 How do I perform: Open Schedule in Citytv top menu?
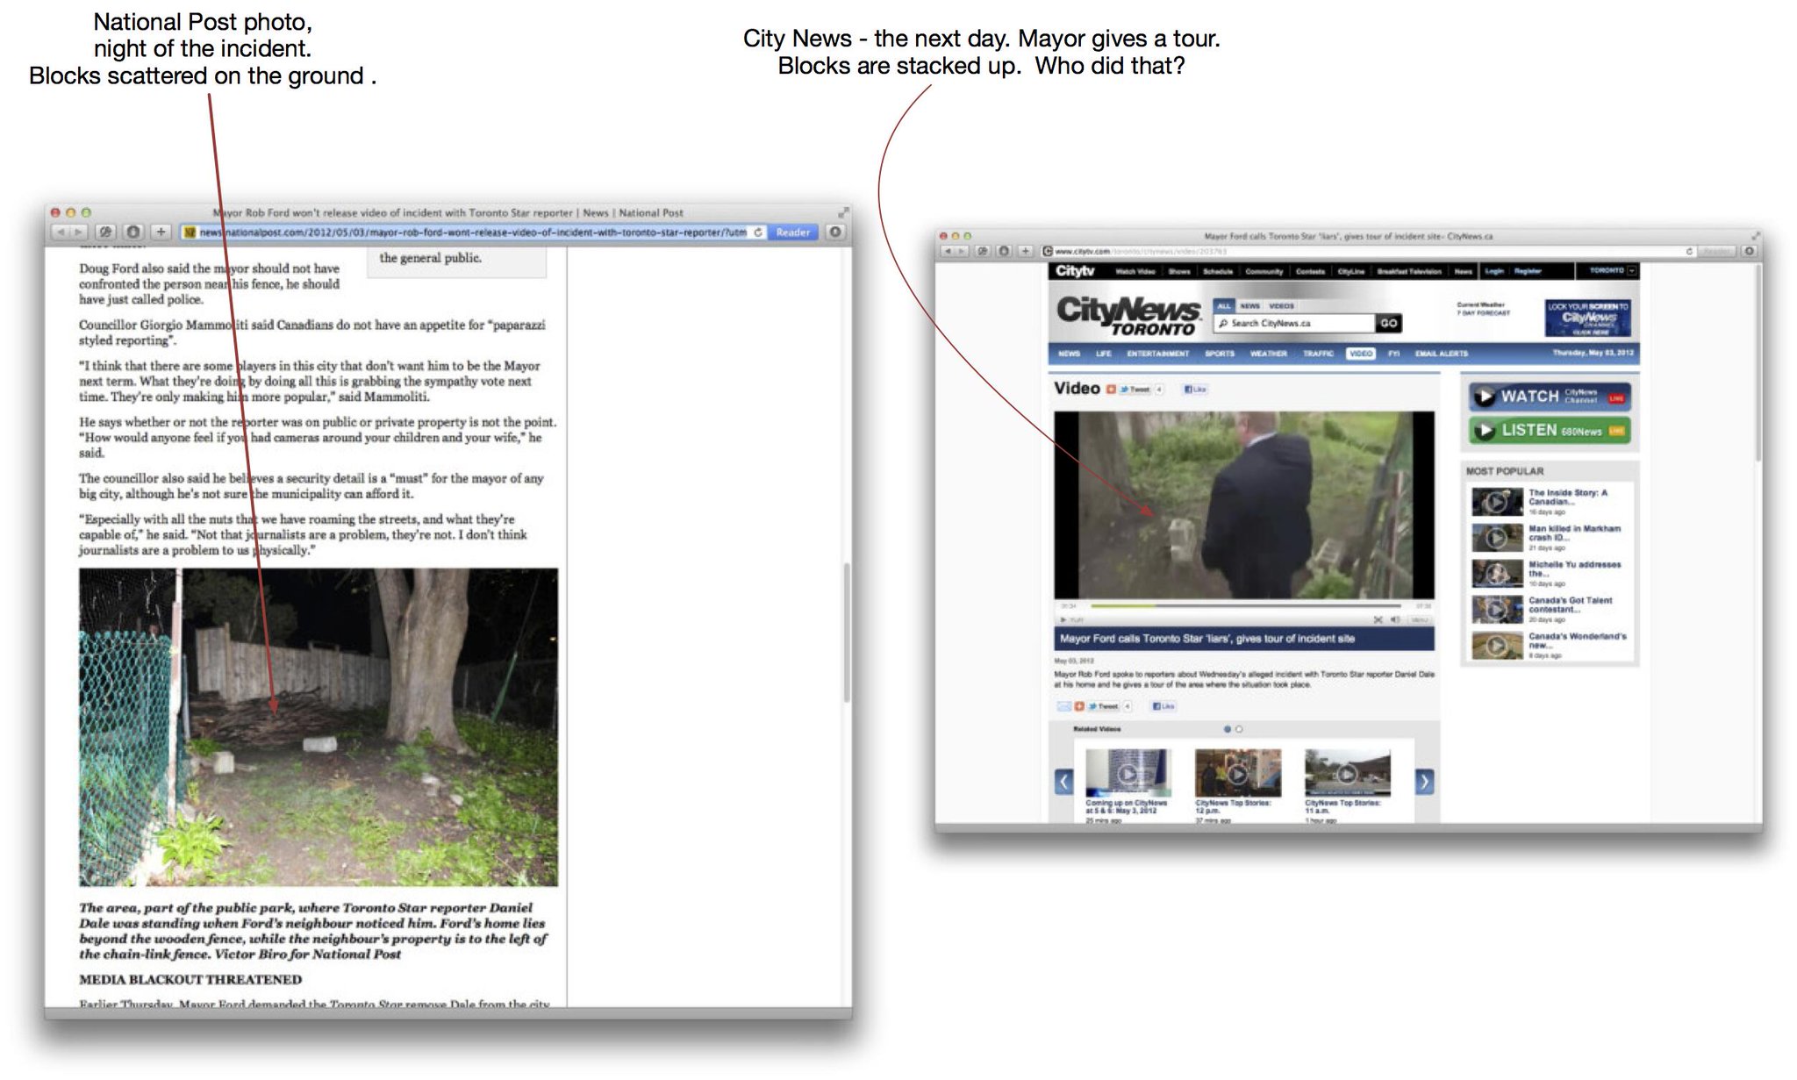tap(1218, 272)
